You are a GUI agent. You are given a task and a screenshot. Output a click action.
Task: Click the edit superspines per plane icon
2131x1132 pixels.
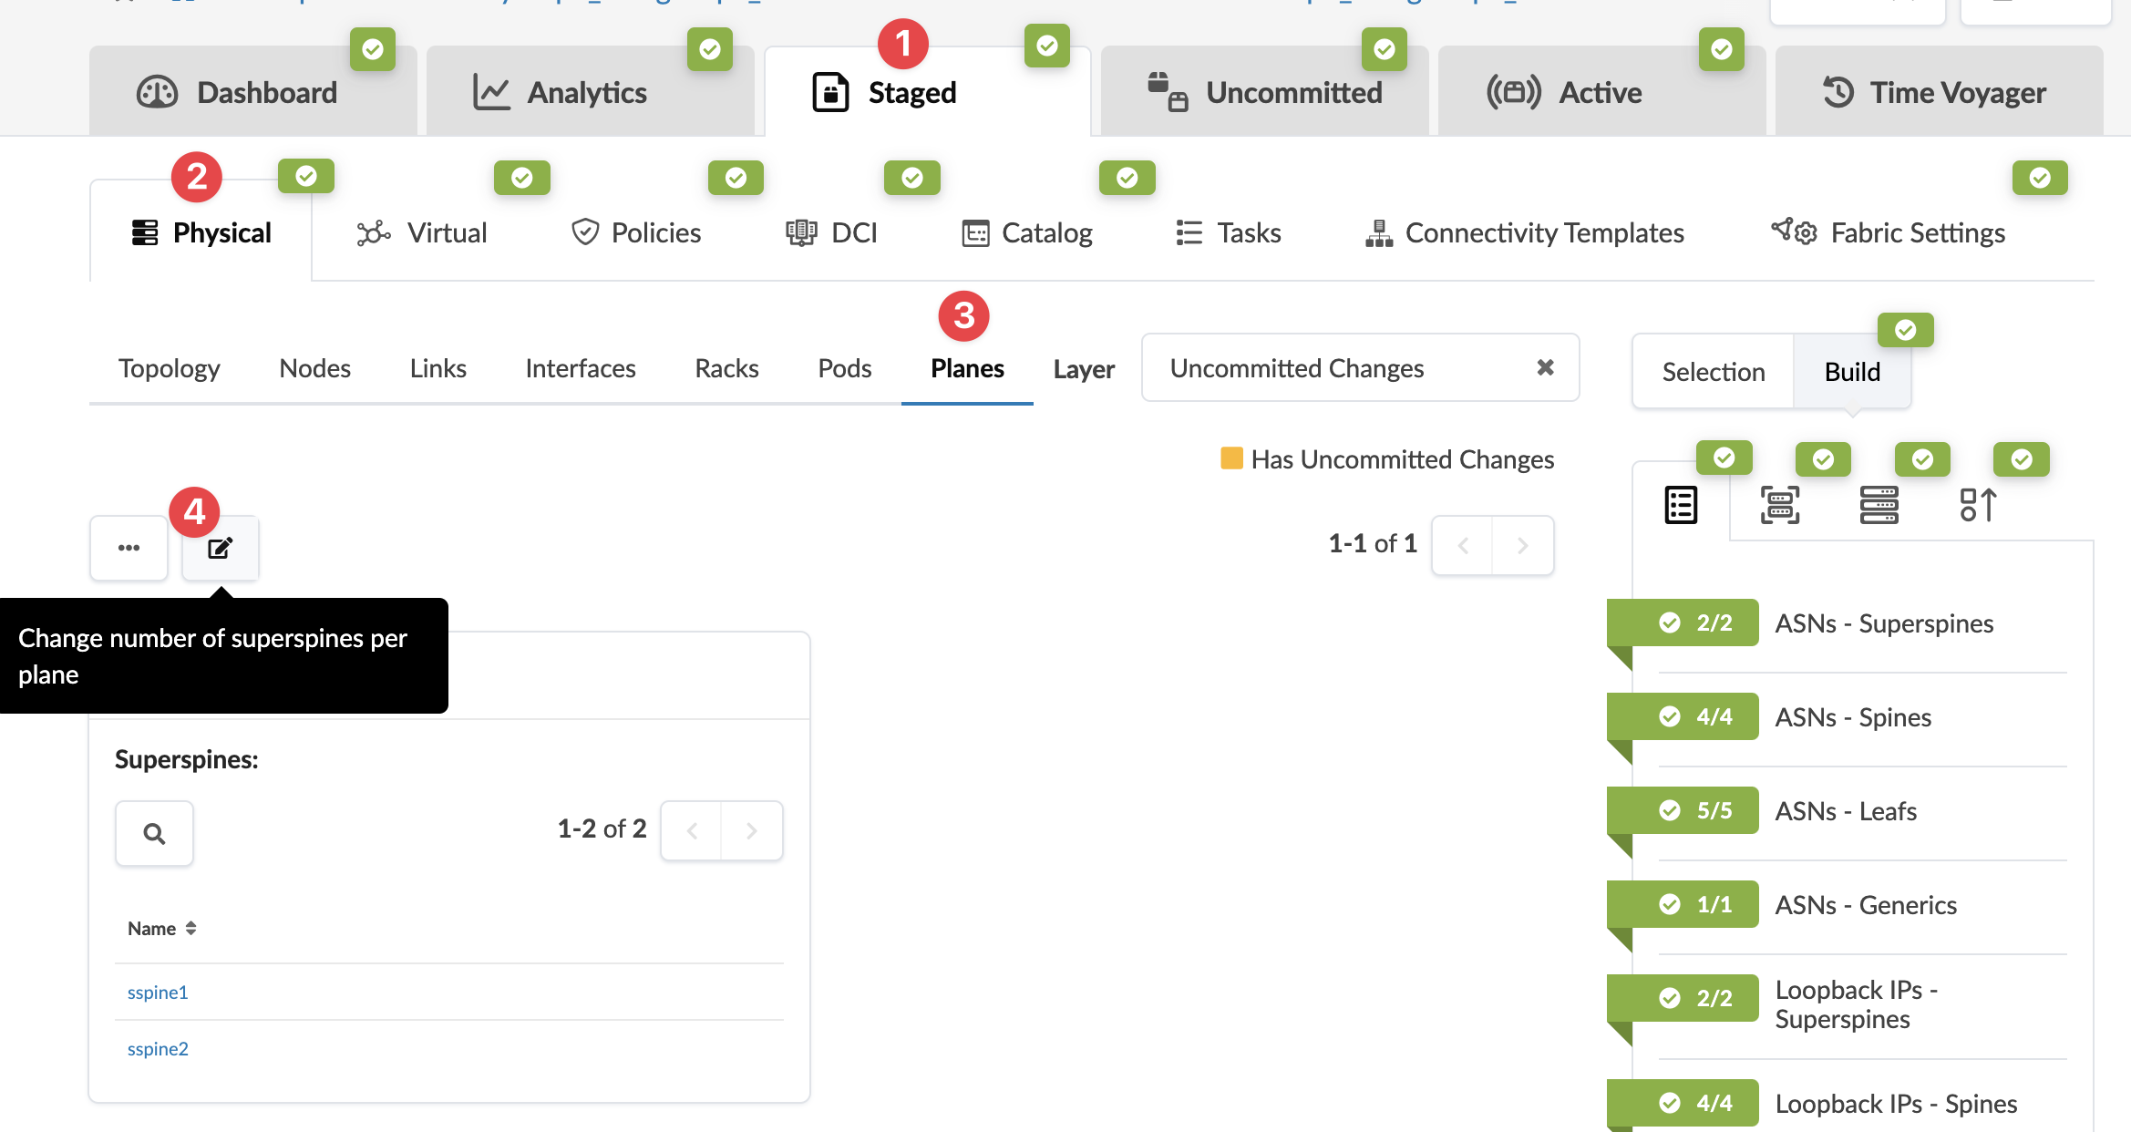pyautogui.click(x=220, y=548)
